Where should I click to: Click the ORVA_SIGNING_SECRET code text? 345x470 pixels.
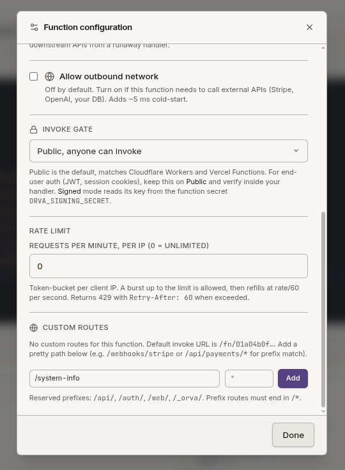(69, 201)
